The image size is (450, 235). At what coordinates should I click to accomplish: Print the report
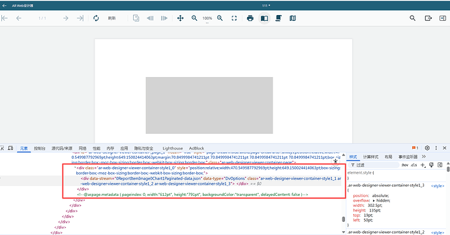250,18
